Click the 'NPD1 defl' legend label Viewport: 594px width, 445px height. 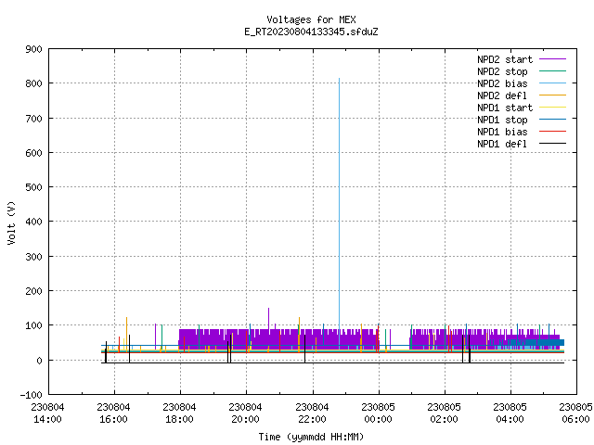pos(502,145)
